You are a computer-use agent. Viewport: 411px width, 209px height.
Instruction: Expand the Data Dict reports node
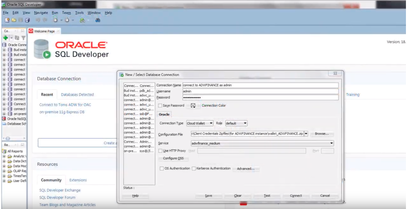[x=4, y=161]
